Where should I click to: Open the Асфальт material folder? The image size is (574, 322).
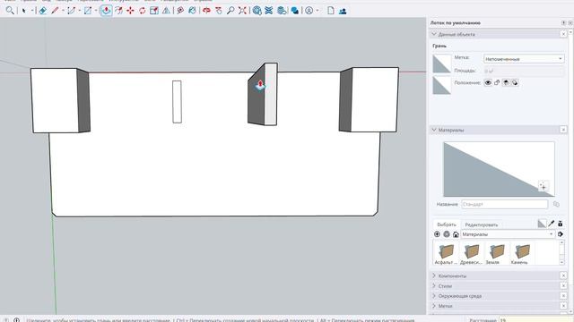[x=446, y=254]
